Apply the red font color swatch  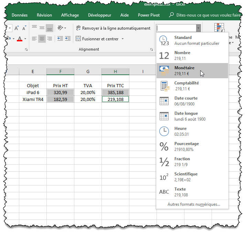tap(20, 39)
